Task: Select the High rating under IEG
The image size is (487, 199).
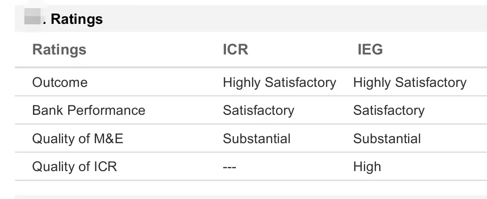Action: (x=367, y=167)
